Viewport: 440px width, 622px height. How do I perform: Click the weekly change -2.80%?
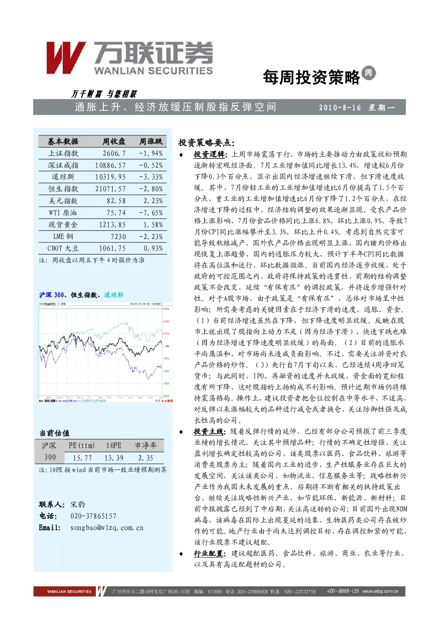coord(151,189)
